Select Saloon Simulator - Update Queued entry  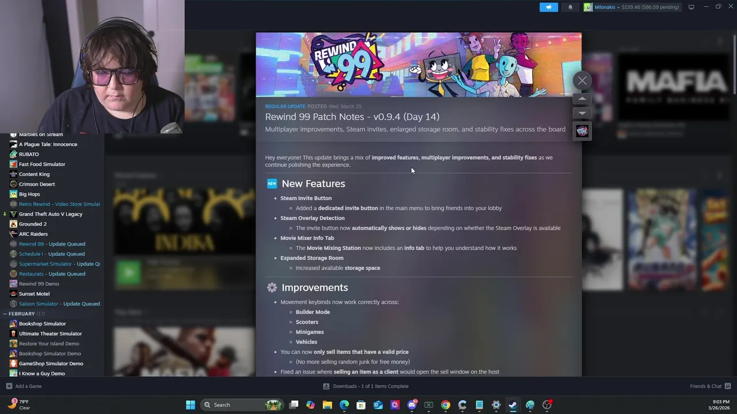[x=55, y=304]
